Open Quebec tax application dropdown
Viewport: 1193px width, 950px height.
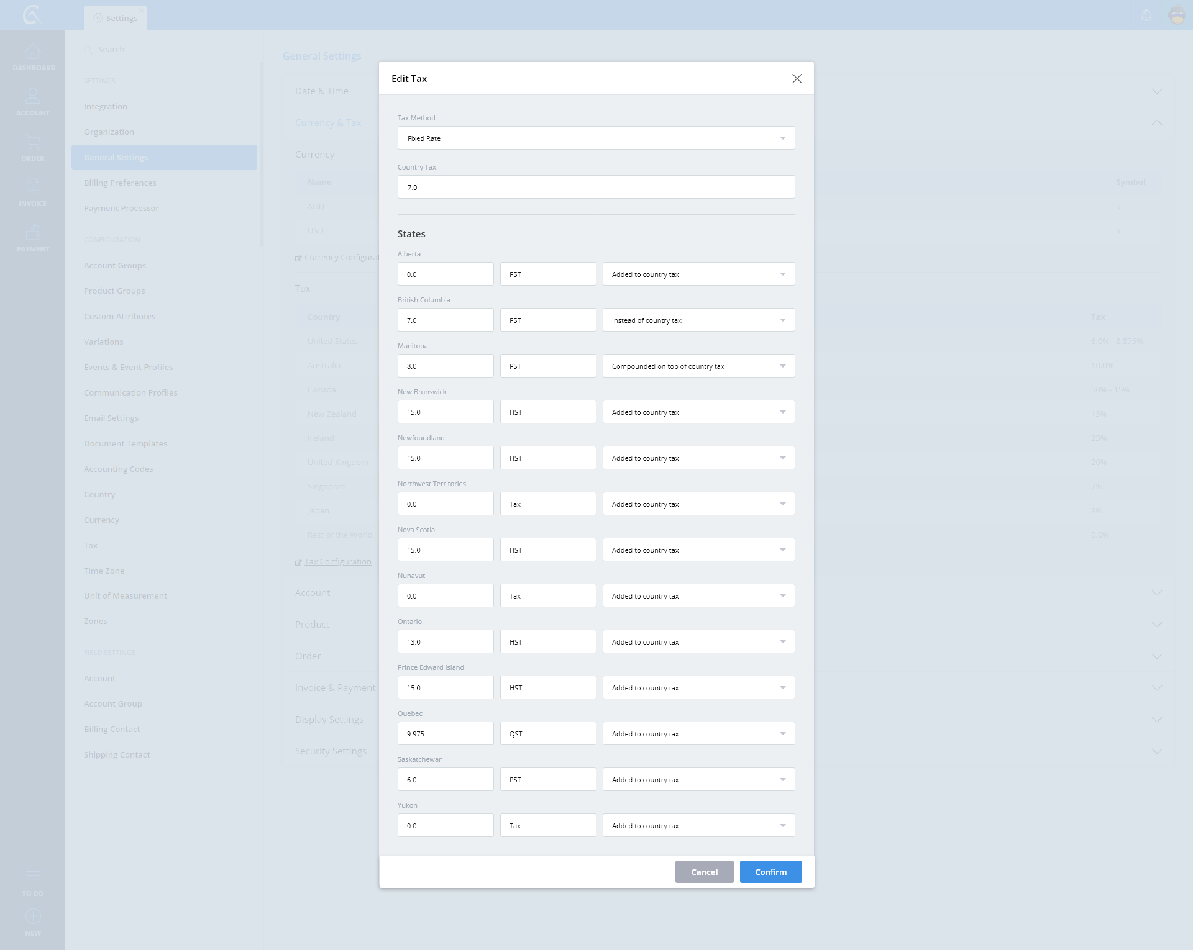click(698, 734)
